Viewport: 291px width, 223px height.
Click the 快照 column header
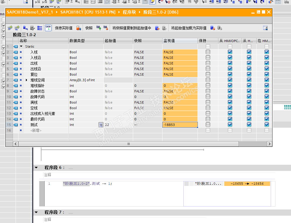[148, 41]
